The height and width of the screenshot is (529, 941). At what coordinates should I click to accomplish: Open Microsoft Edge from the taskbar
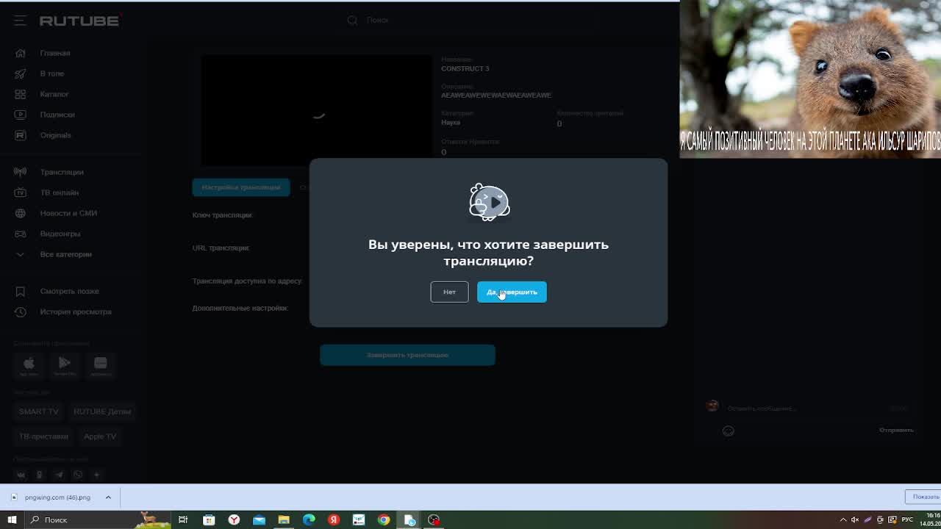[309, 519]
